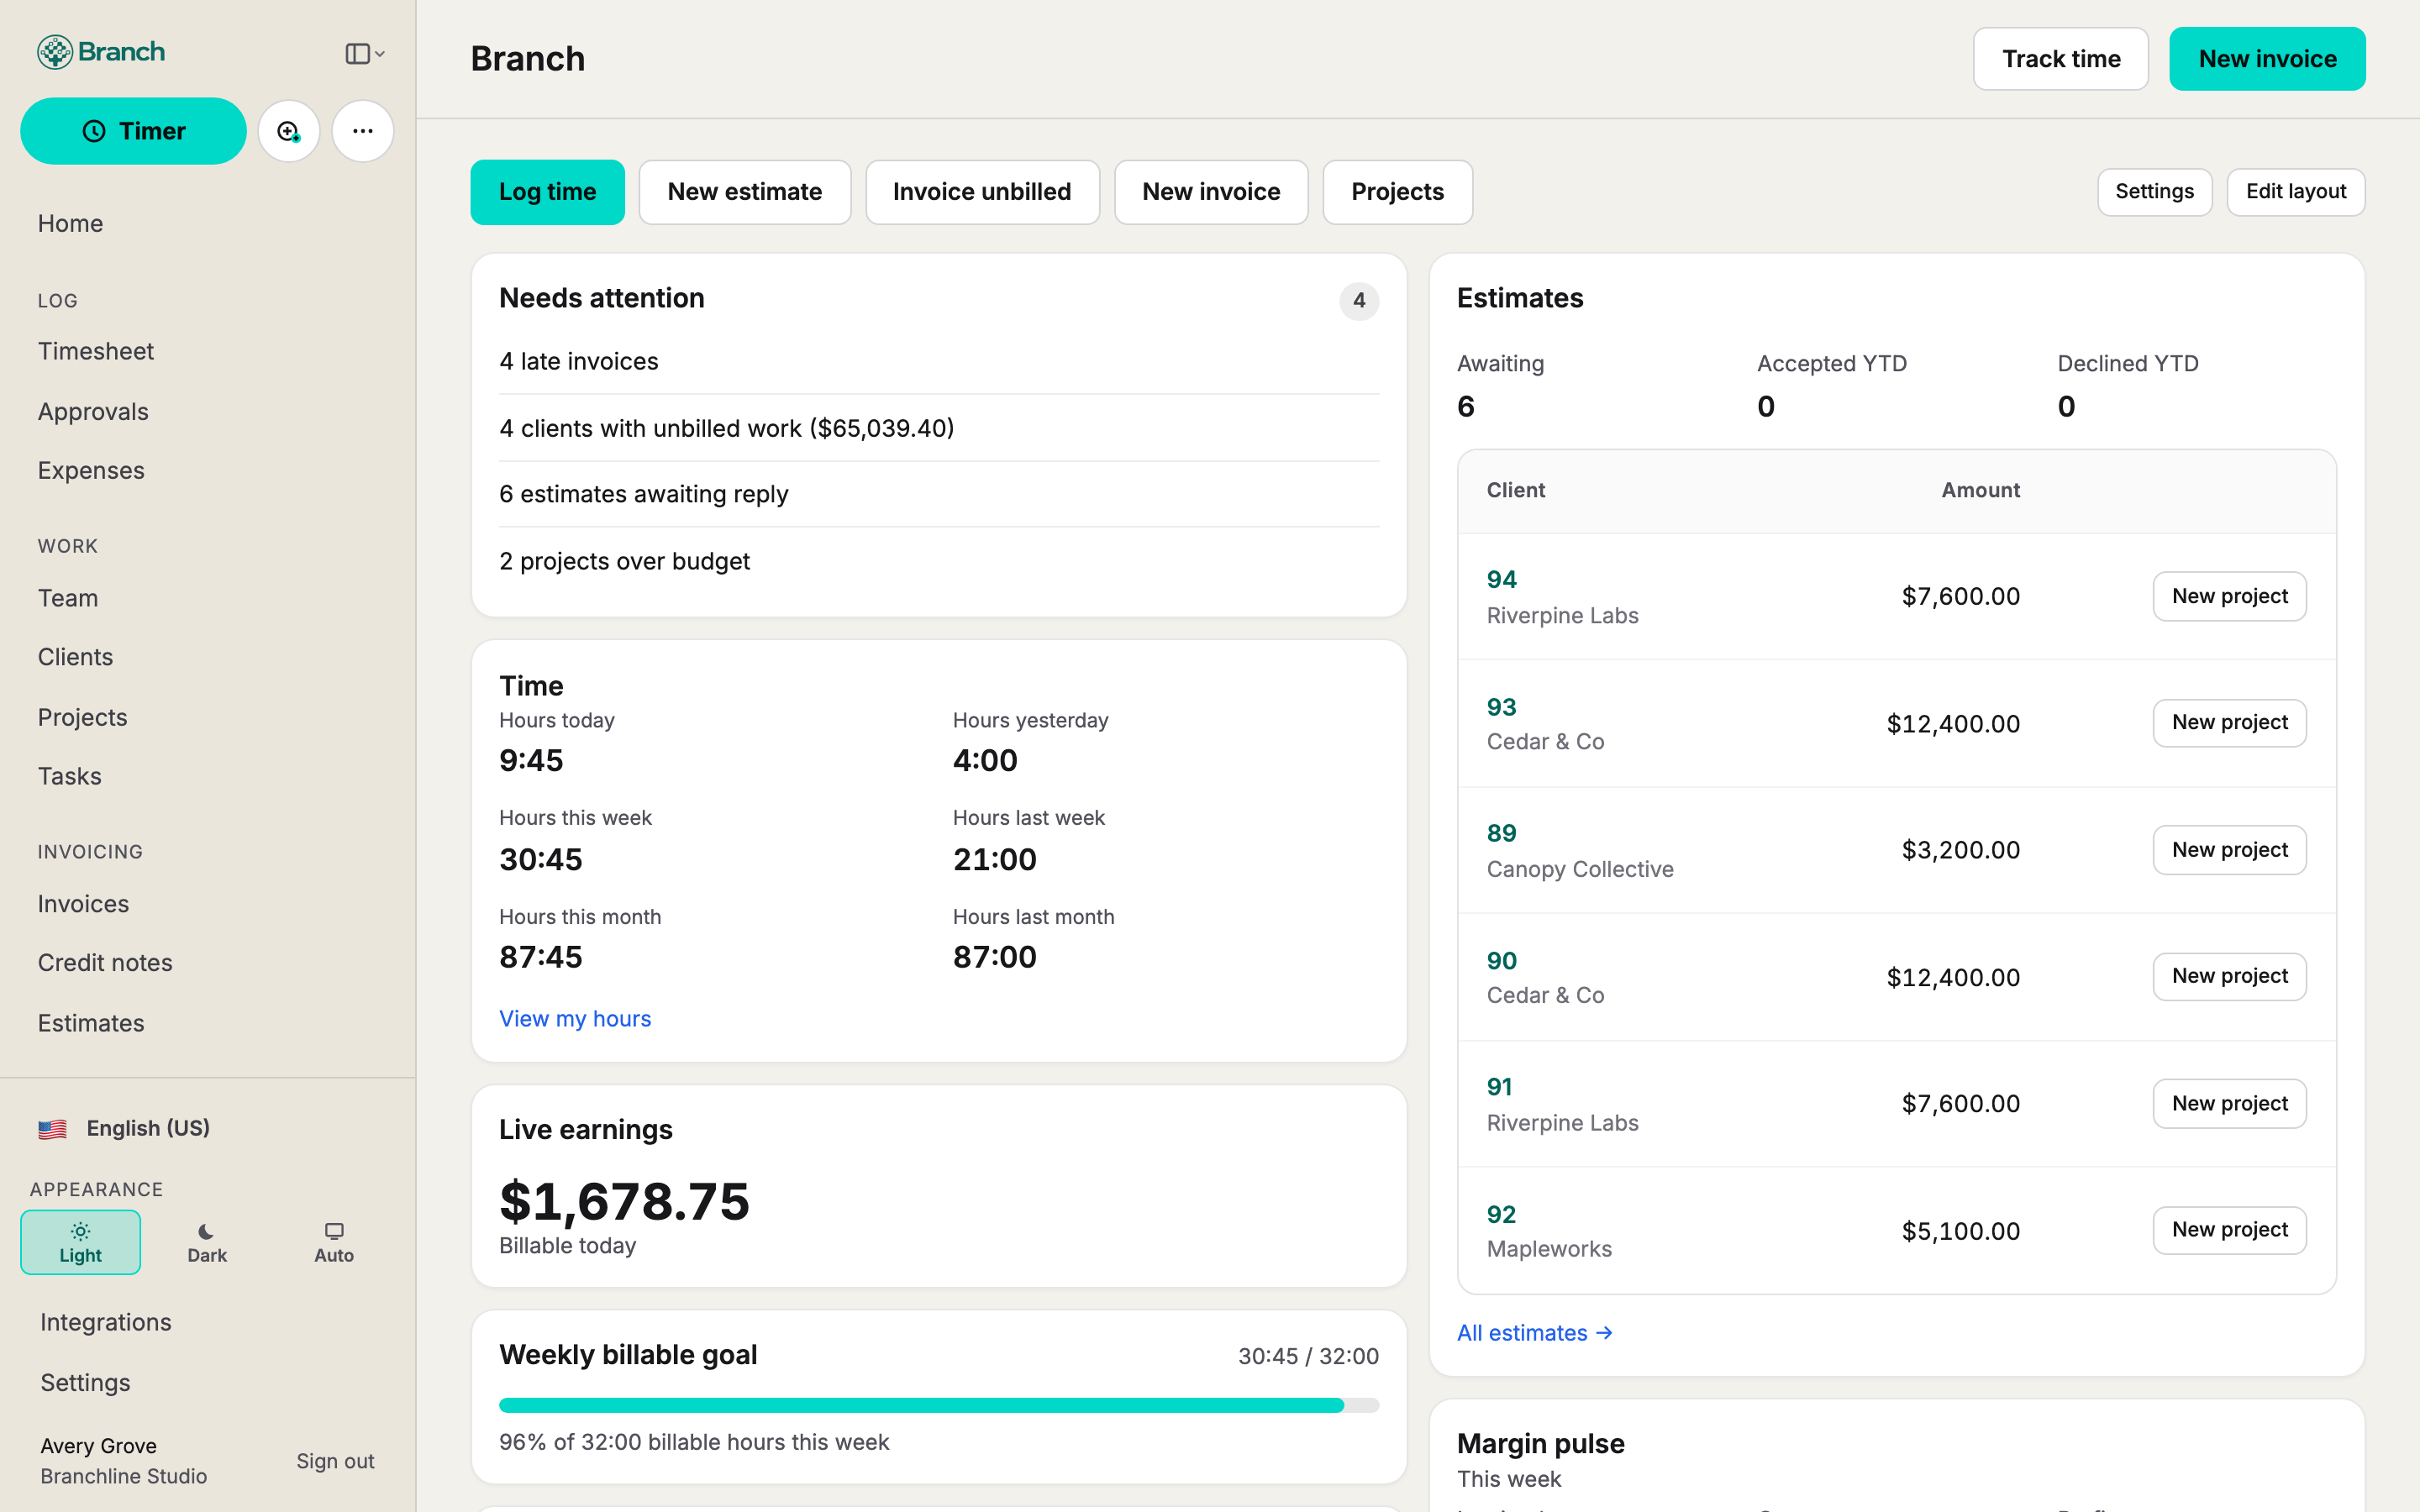
Task: Open Home in the sidebar
Action: [x=70, y=223]
